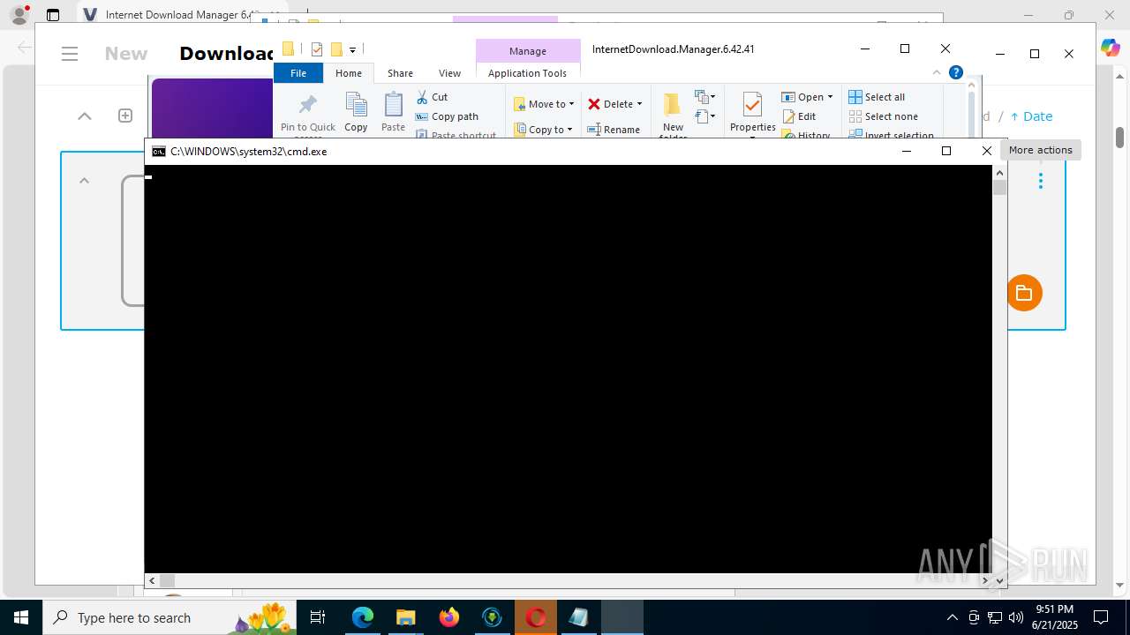
Task: Click the Copy icon in ribbon
Action: coord(356,106)
